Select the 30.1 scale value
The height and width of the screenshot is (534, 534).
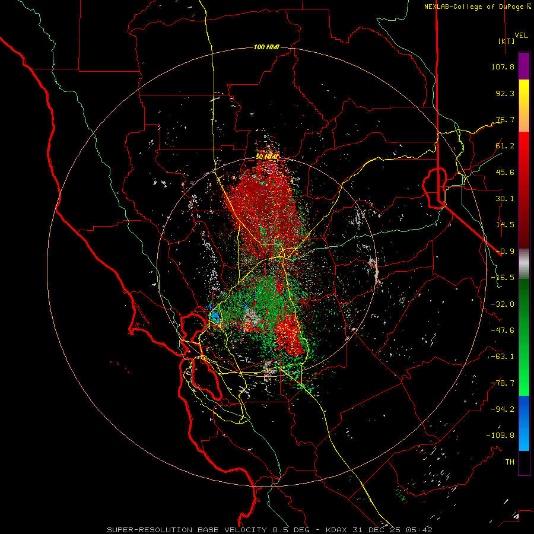505,199
